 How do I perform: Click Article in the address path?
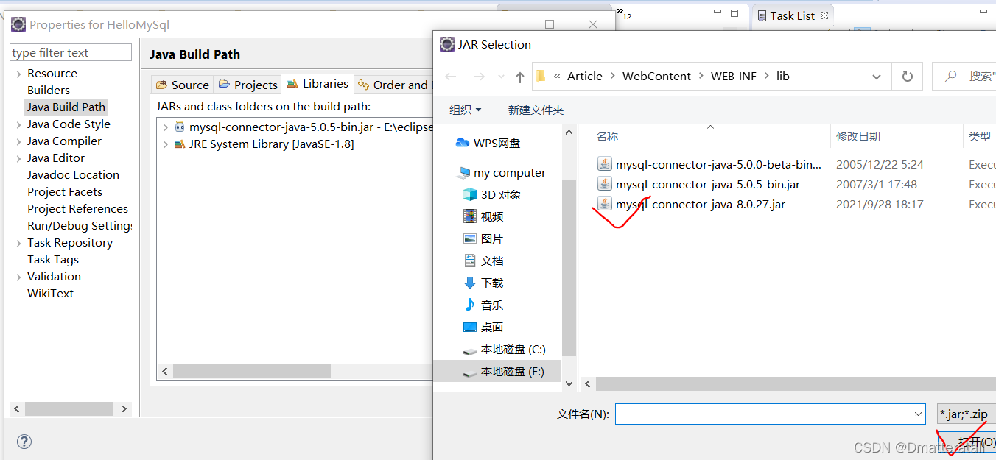pos(585,77)
